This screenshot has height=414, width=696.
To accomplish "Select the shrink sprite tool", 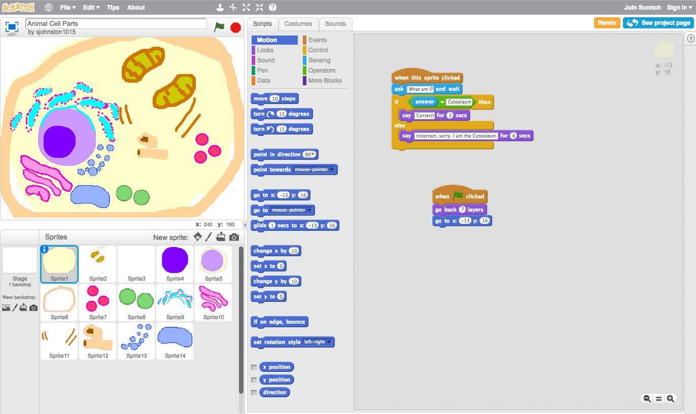I will click(x=260, y=7).
